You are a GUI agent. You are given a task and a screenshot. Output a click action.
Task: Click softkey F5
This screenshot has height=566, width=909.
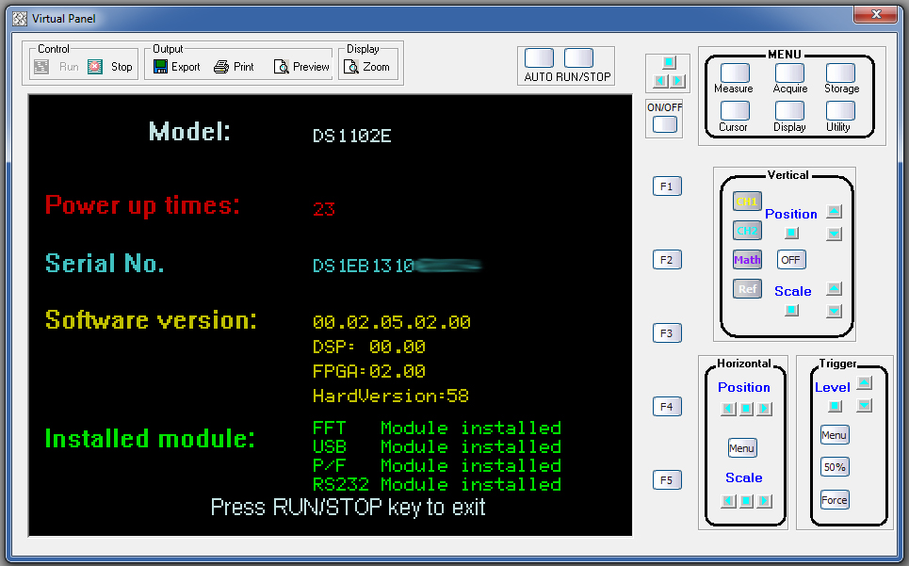[x=667, y=480]
